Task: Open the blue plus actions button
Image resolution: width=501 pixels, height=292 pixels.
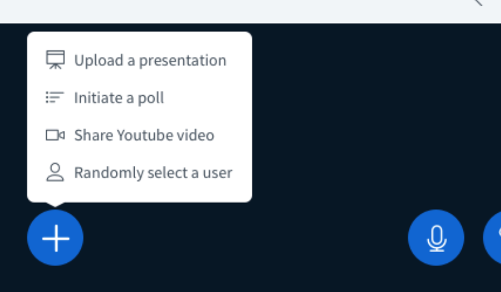Action: [x=55, y=237]
